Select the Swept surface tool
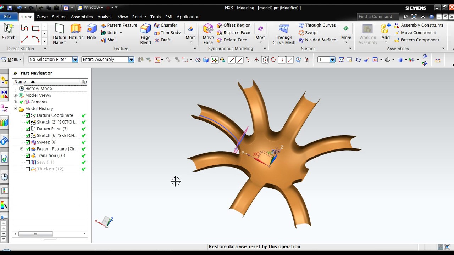This screenshot has width=454, height=255. coord(308,33)
